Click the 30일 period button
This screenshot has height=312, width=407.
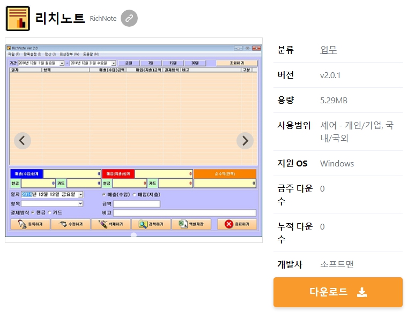195,63
